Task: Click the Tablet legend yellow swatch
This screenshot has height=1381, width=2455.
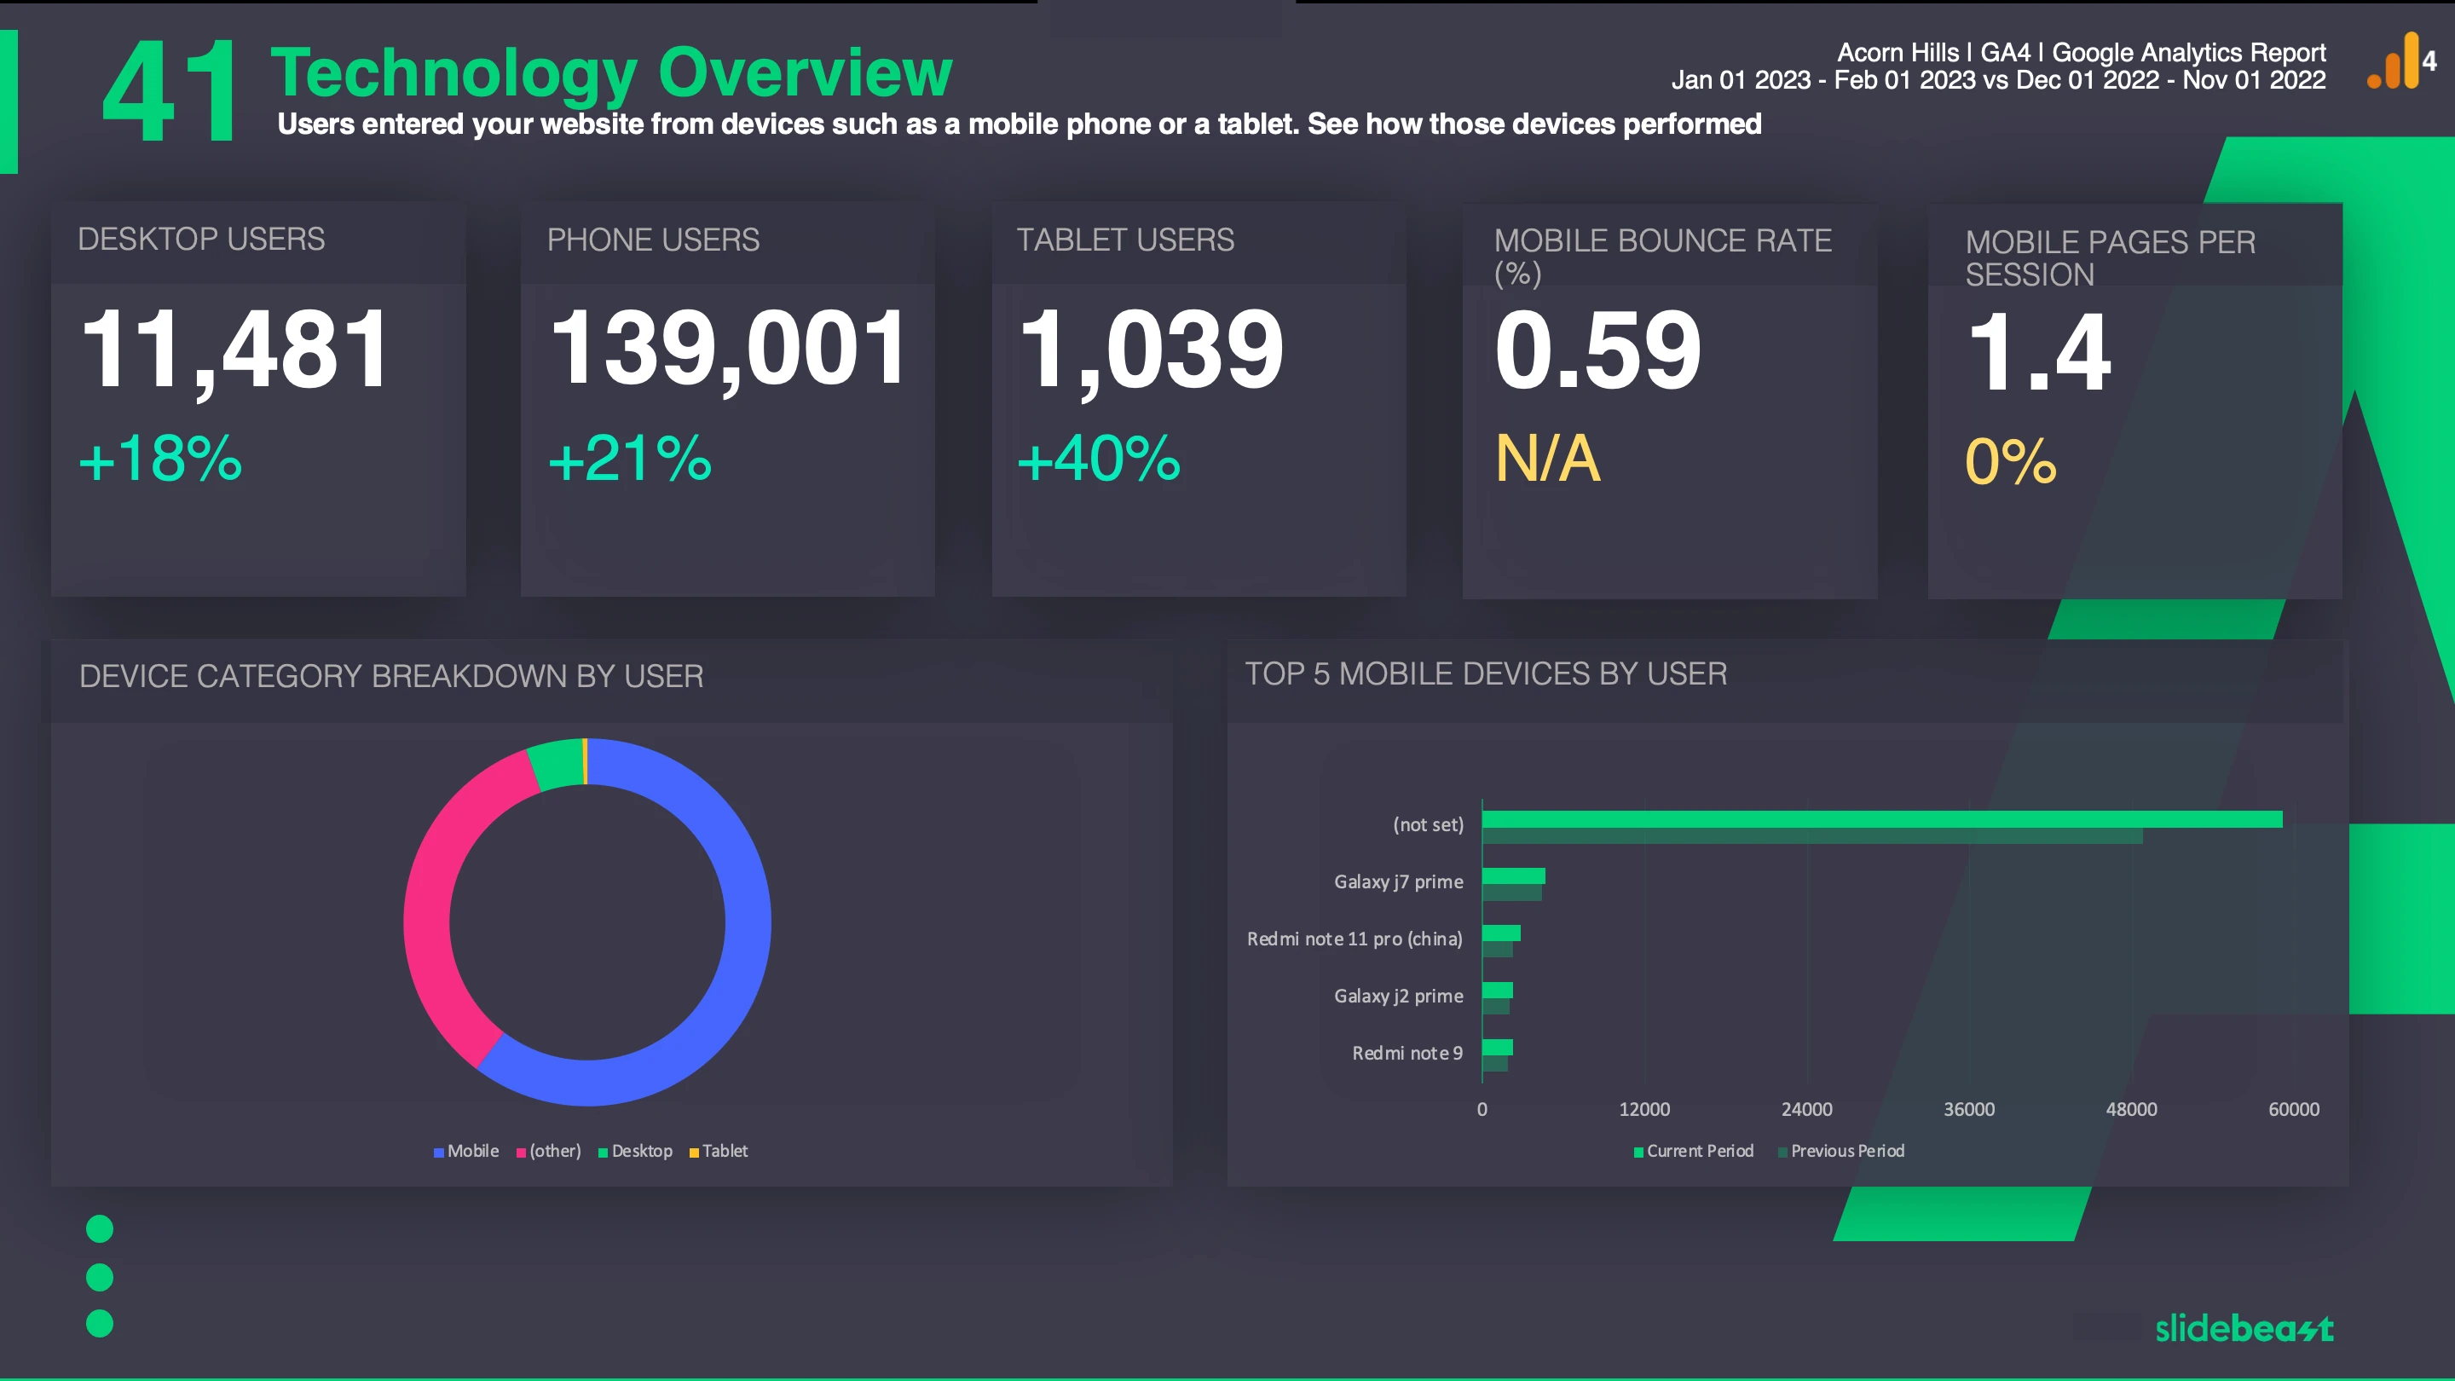Action: click(x=694, y=1153)
